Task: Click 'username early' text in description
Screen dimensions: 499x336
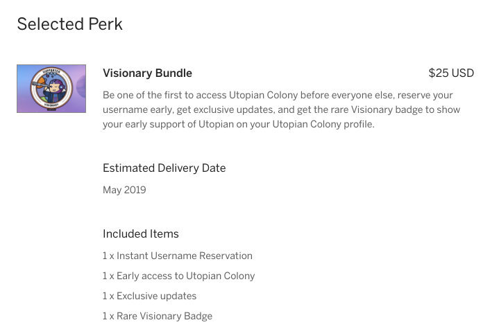Action: click(x=138, y=109)
